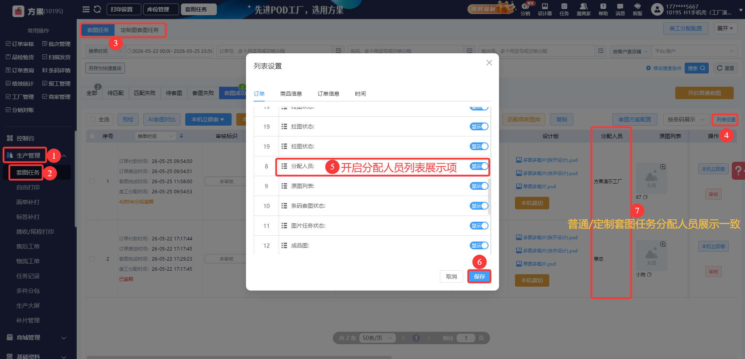Screen dimensions: 745x359
Task: Click the 方果 logo icon
Action: 18,11
